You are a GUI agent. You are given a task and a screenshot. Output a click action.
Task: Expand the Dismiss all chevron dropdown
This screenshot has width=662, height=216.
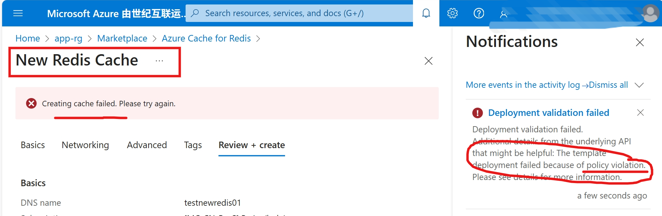pos(639,85)
